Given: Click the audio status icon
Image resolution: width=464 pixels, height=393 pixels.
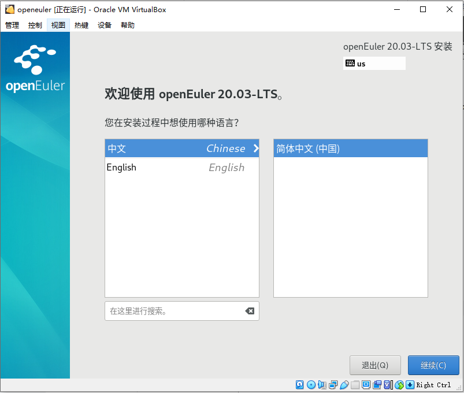Looking at the screenshot, I should pyautogui.click(x=322, y=385).
